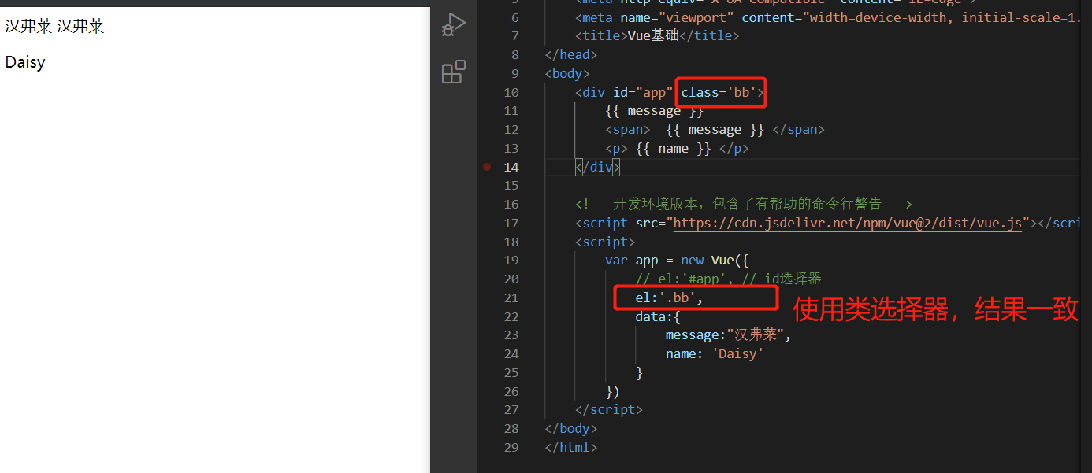The width and height of the screenshot is (1092, 473).
Task: Open the cdn.jsdelivr.net vue.js link
Action: 848,223
